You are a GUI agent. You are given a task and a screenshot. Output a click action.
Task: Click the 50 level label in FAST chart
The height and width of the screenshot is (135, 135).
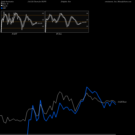point(43,20)
